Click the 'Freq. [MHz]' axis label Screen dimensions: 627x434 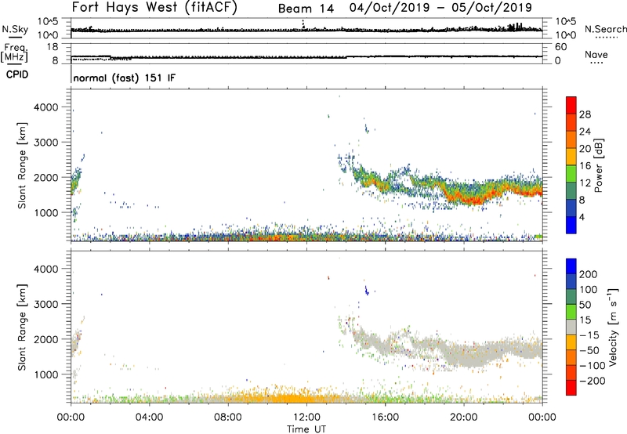pyautogui.click(x=14, y=52)
